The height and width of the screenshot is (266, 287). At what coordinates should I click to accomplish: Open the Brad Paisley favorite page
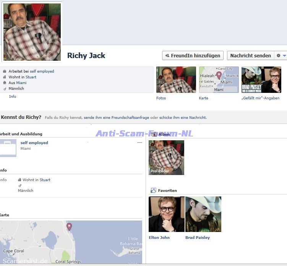click(x=203, y=214)
